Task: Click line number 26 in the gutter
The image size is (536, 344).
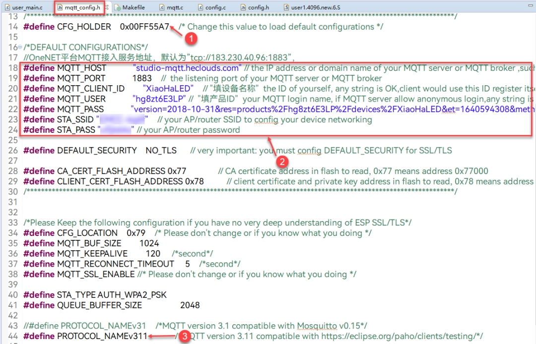Action: 13,150
